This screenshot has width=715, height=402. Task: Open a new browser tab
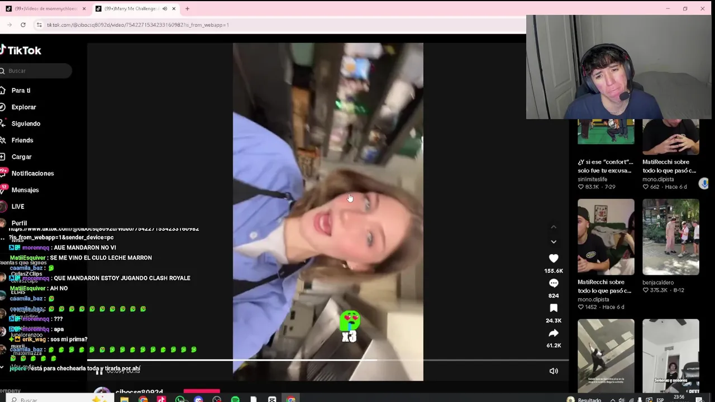187,9
